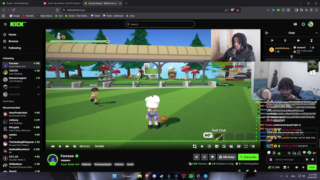320x180 pixels.
Task: Rewind the stream
Action: (52, 146)
